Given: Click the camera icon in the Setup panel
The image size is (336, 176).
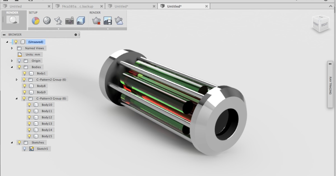Looking at the screenshot, I should (x=69, y=20).
